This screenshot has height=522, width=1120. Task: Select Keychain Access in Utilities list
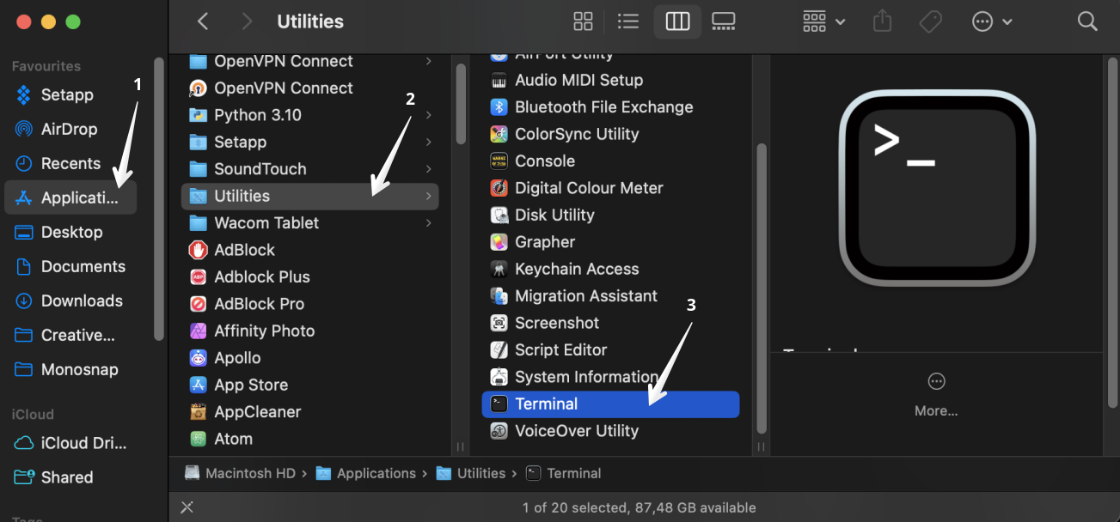576,269
